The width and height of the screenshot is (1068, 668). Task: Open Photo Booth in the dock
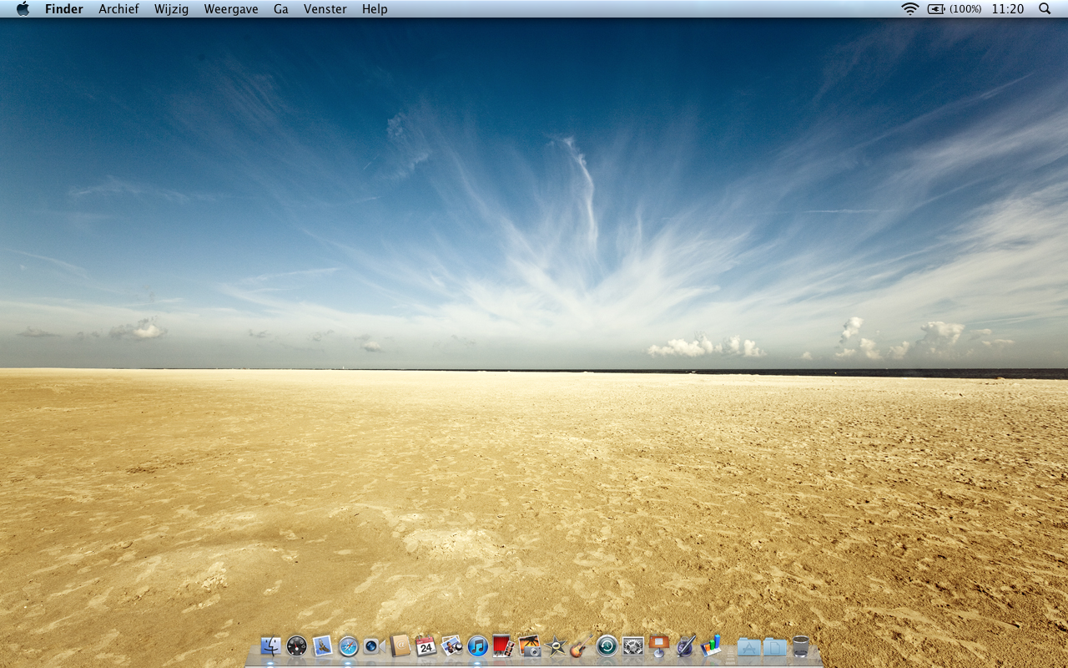point(503,645)
